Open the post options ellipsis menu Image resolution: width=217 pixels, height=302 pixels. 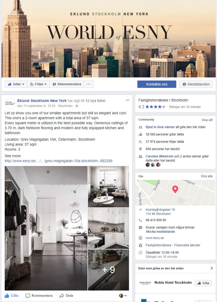point(128,100)
